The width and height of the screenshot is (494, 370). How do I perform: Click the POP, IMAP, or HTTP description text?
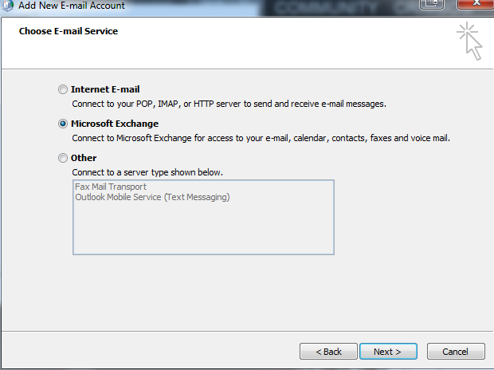tap(229, 104)
